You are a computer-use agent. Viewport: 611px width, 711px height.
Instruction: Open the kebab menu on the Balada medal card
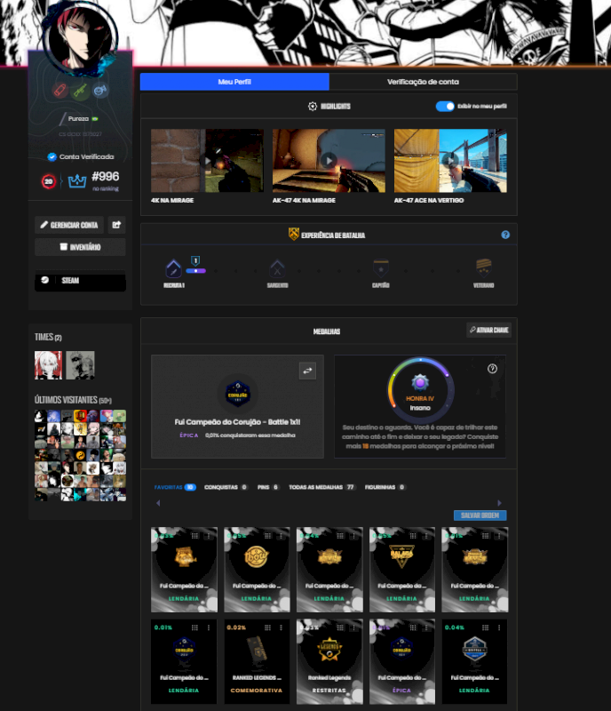pos(426,536)
